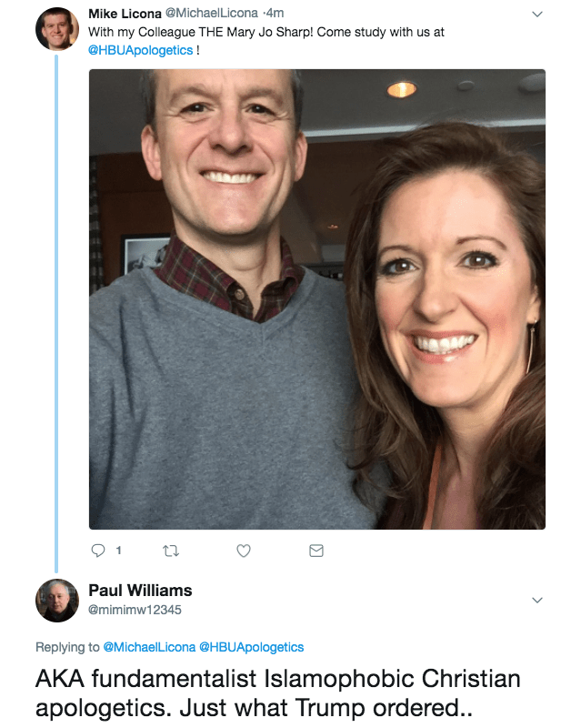Screen dimensions: 581x728
Task: Like the tweet with the heart icon
Action: pos(243,551)
